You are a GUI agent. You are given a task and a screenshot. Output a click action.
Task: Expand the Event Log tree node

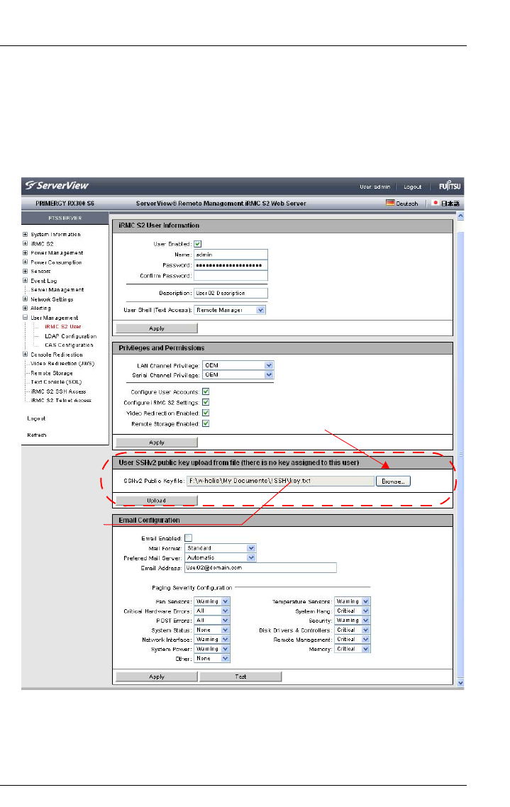pyautogui.click(x=26, y=281)
